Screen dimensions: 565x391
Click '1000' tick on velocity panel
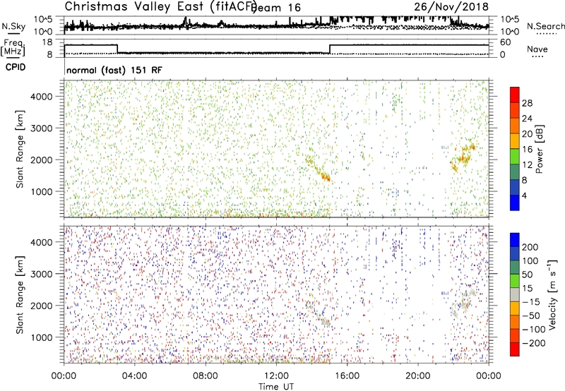coord(41,337)
